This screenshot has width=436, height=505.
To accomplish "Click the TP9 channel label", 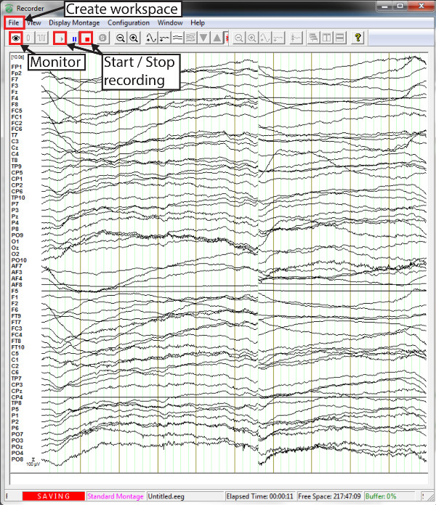I will coord(17,166).
